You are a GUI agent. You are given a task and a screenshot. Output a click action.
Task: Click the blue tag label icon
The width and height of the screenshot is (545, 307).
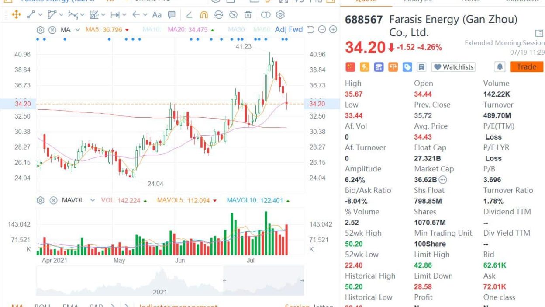pyautogui.click(x=407, y=67)
